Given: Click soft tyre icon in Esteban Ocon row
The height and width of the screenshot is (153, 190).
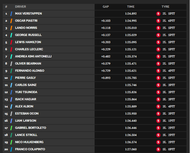Looking at the screenshot, I should click(x=158, y=114).
